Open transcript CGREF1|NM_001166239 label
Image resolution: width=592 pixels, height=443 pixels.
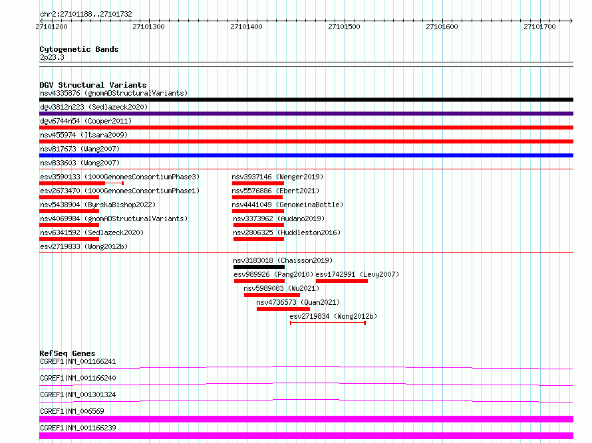tap(78, 428)
